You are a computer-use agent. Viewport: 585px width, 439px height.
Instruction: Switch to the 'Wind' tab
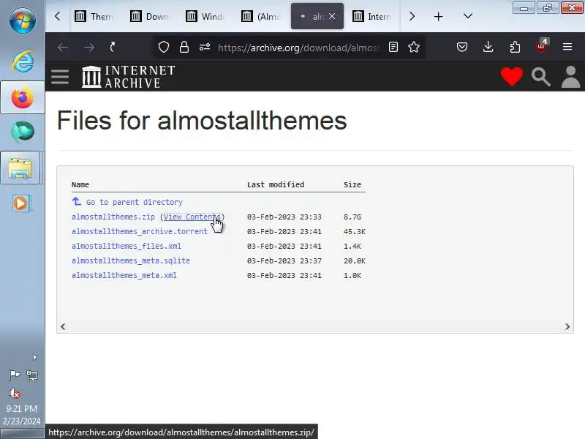205,16
